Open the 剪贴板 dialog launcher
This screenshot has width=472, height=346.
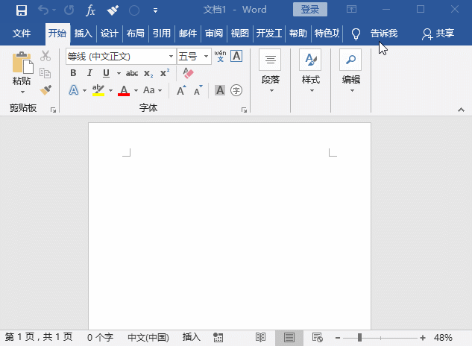click(x=53, y=110)
